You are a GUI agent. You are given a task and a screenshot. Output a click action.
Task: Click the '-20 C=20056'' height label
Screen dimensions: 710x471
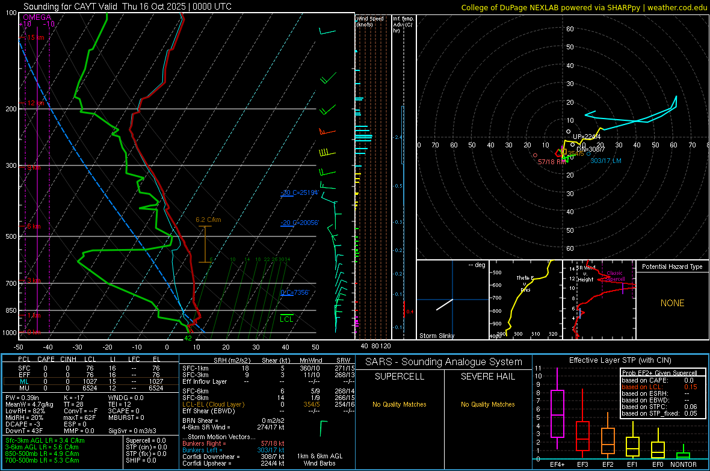[300, 223]
